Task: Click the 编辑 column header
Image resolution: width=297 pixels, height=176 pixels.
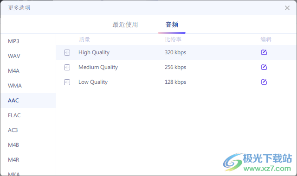Action: (266, 39)
